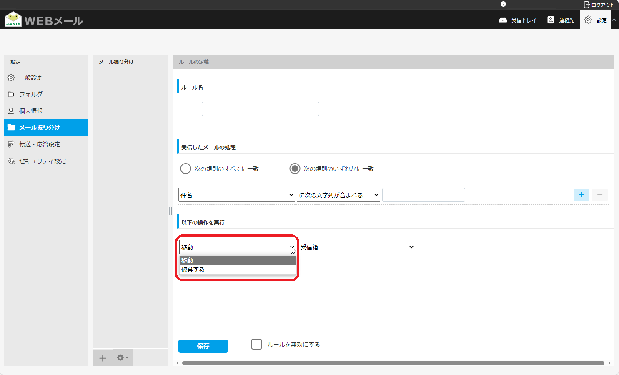
Task: Click the ルール名 text input field
Action: tap(260, 109)
